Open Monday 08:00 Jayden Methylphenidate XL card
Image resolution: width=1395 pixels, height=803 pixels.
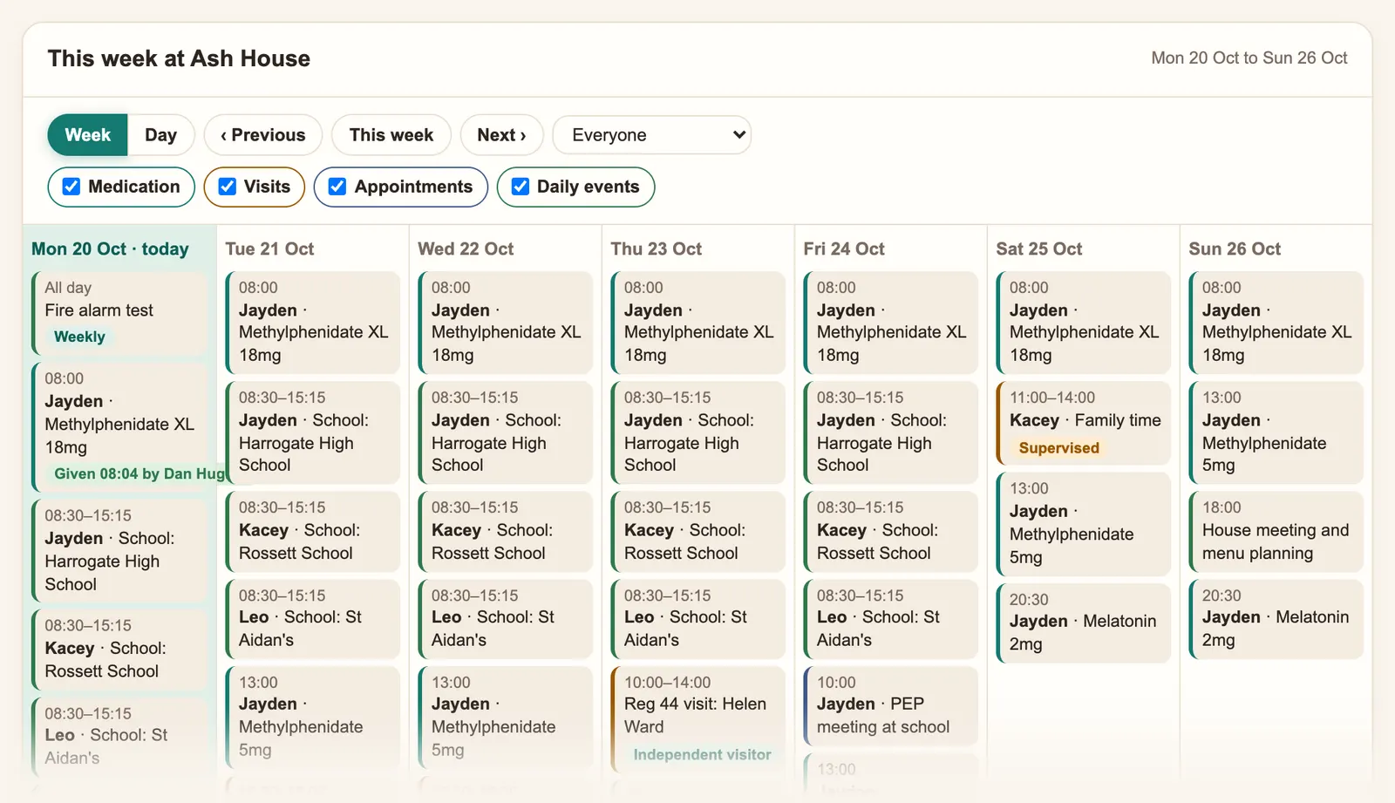[119, 427]
